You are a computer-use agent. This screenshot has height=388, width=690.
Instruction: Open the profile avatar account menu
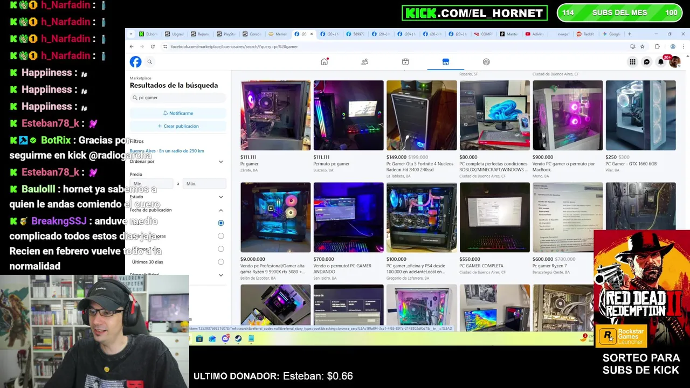tap(674, 62)
